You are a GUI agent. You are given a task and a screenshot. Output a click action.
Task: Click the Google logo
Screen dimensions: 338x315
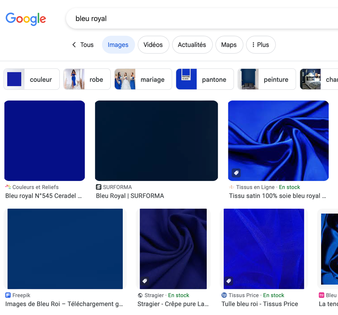pyautogui.click(x=26, y=19)
